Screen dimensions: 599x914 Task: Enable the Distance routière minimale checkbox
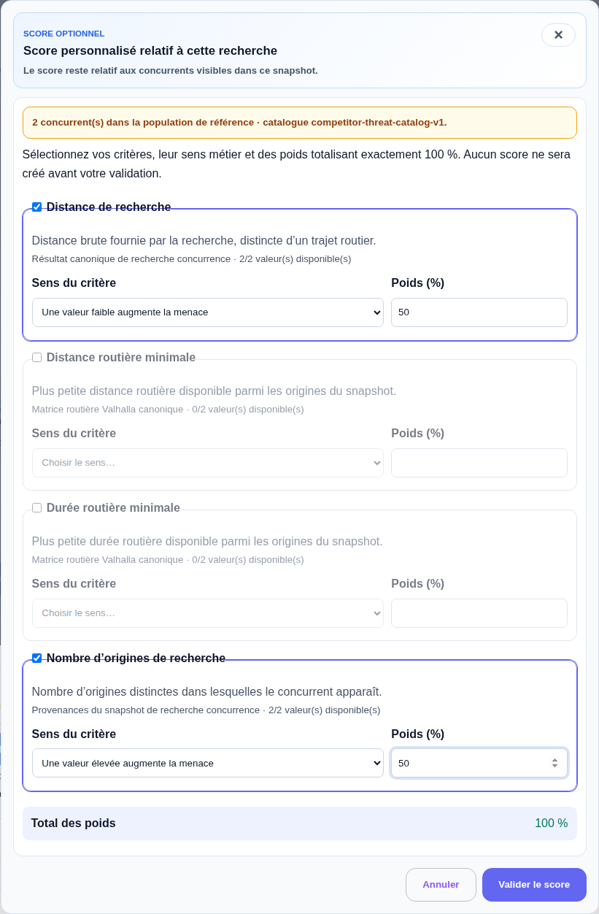point(36,358)
